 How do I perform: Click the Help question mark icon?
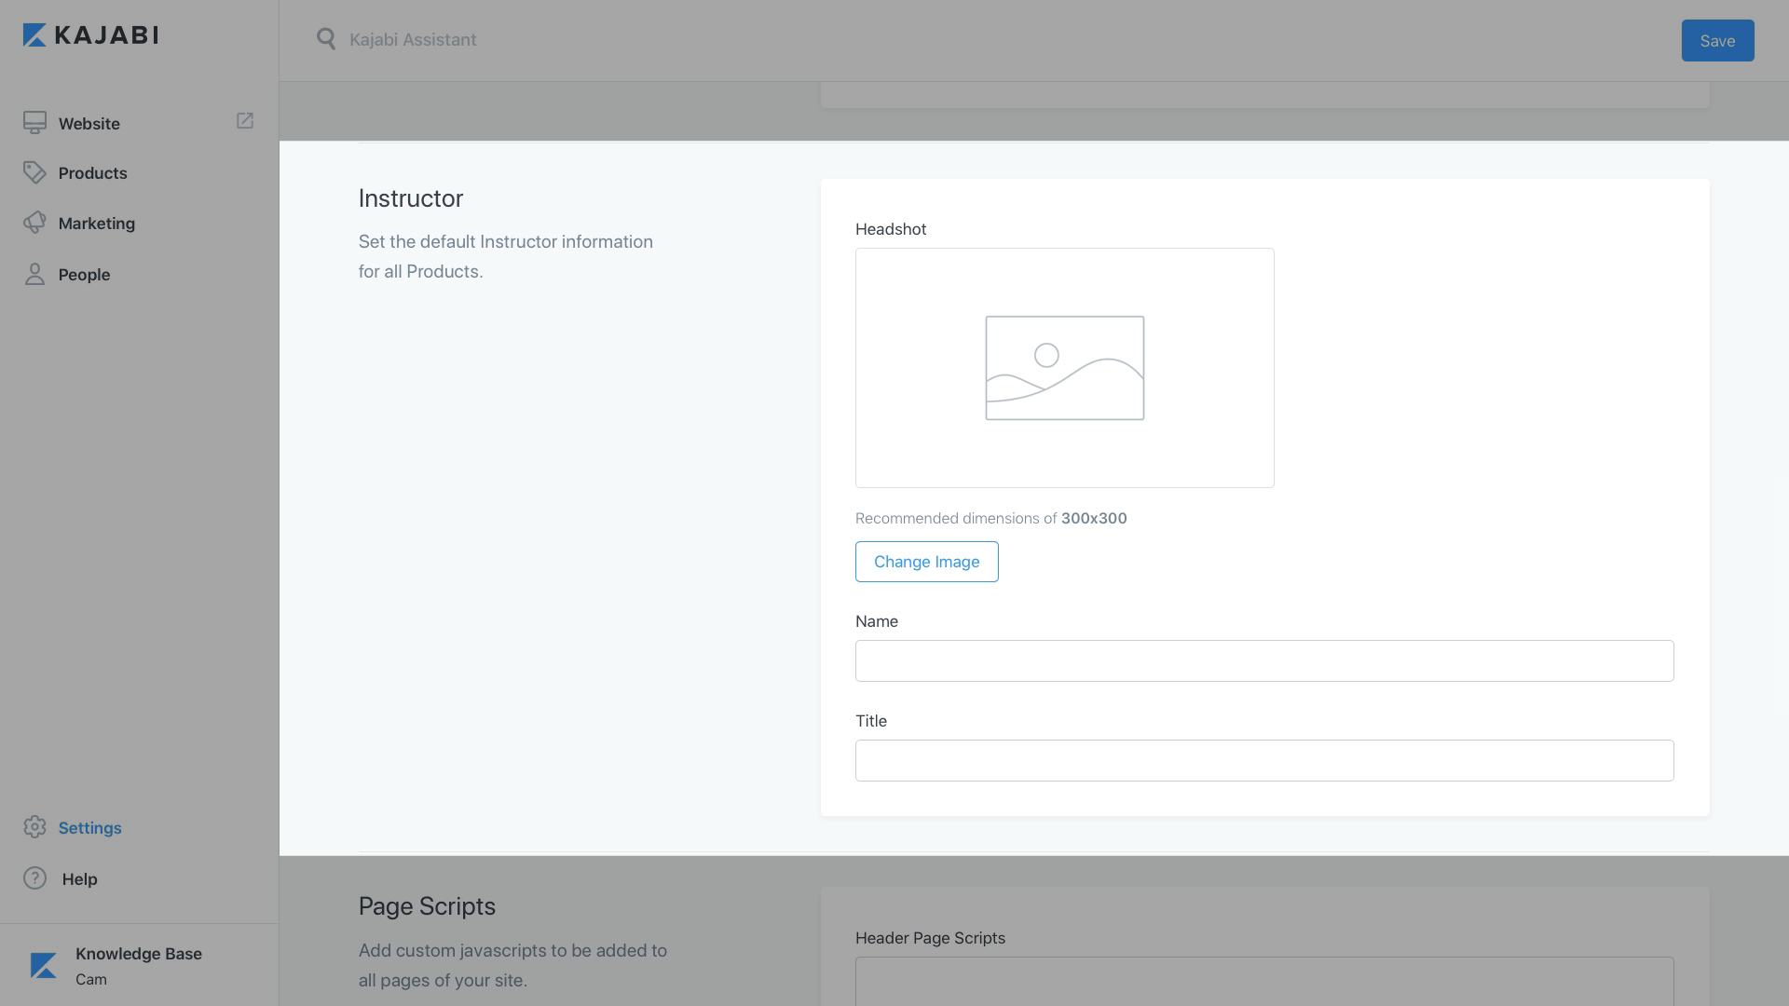(x=34, y=878)
